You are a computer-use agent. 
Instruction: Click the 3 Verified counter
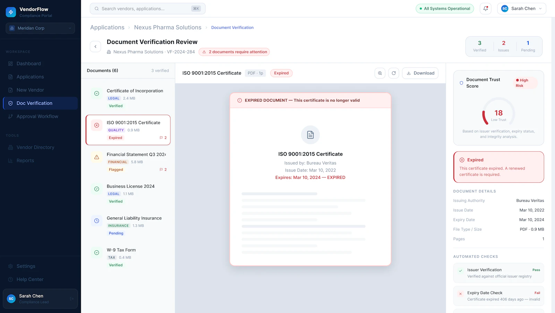[480, 46]
